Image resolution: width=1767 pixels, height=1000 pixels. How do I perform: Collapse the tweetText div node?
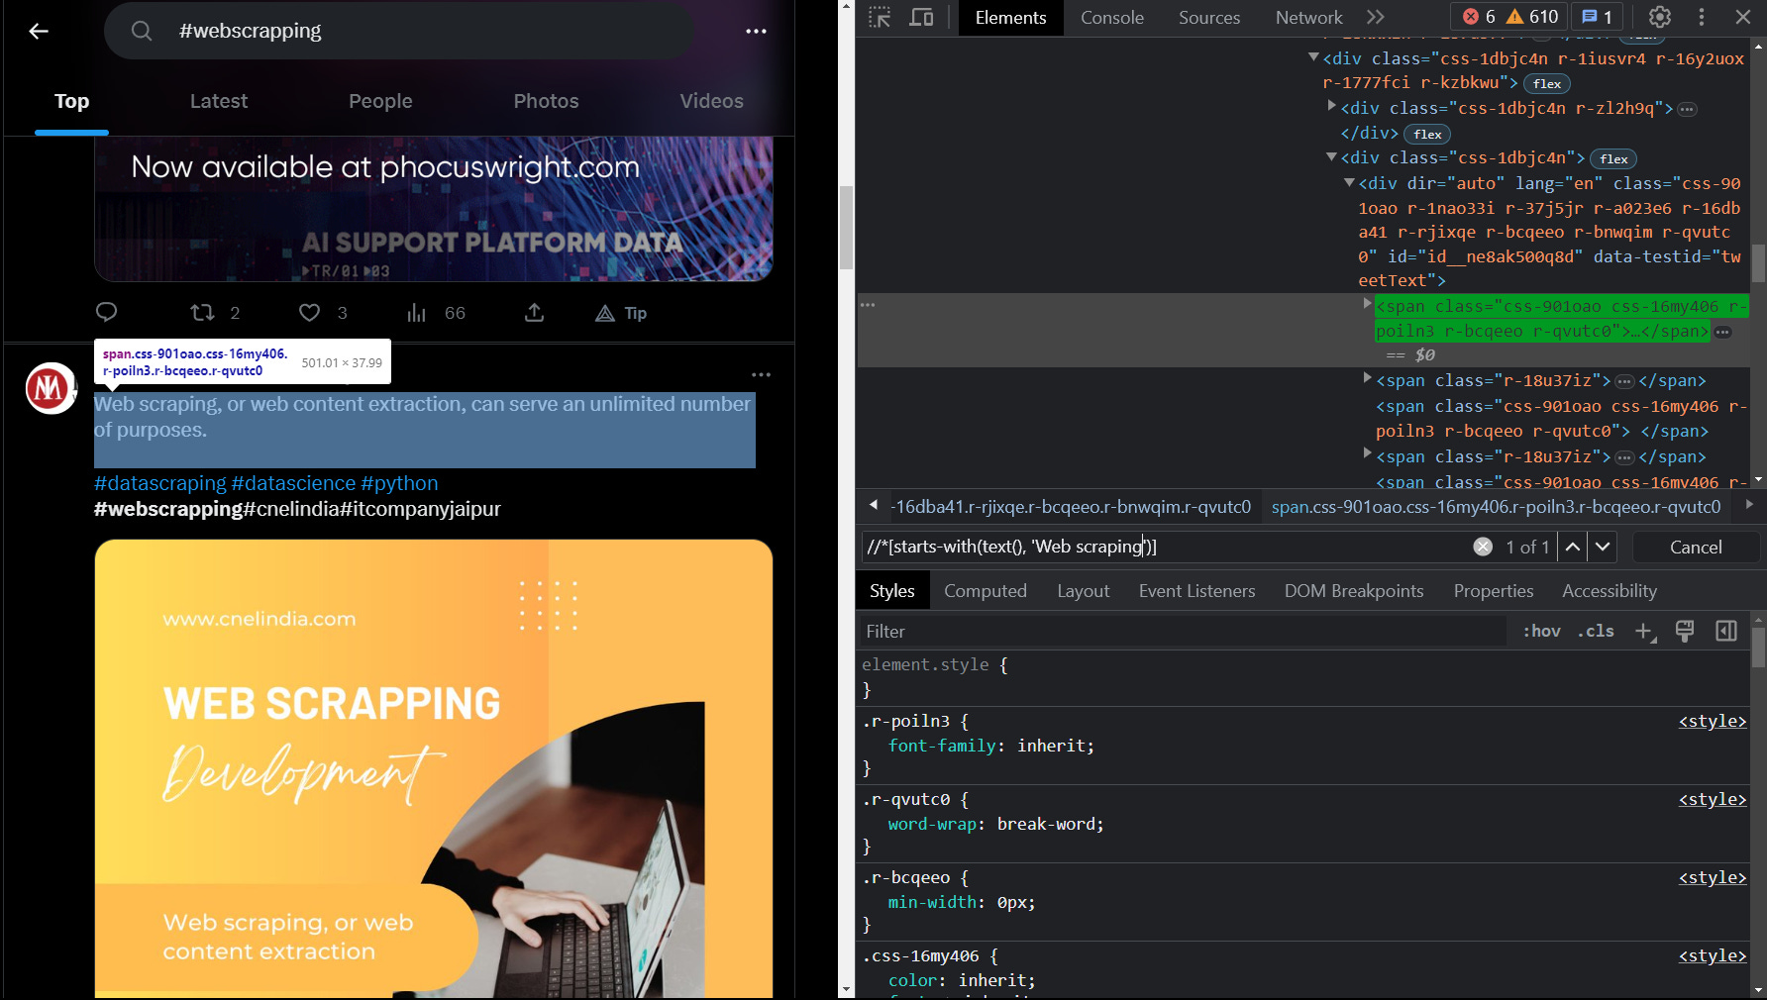(x=1348, y=183)
